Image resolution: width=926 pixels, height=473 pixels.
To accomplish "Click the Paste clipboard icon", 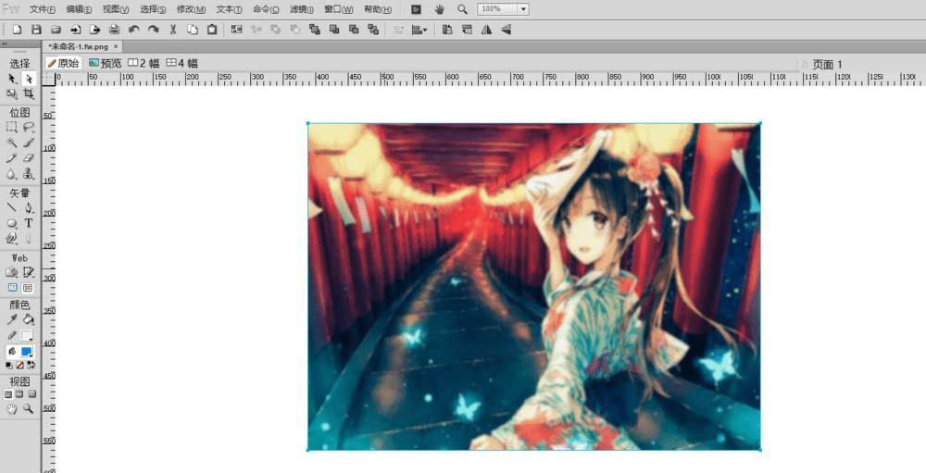I will click(212, 30).
